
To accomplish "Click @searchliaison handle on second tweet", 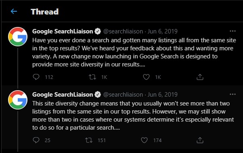I will (x=123, y=95).
